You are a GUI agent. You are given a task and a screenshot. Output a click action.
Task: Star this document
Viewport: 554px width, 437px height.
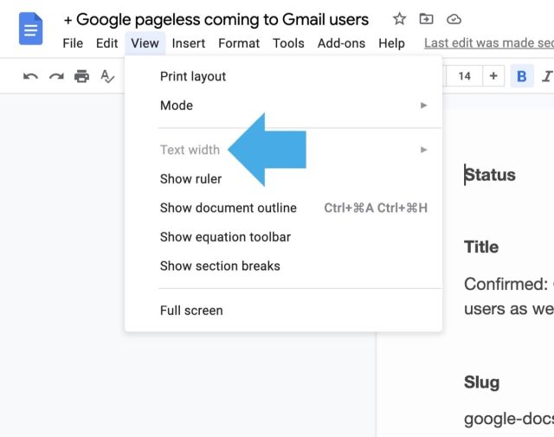click(x=399, y=19)
